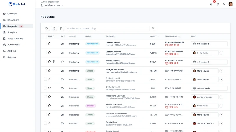Check the Ewa Woźniak row checkbox

[x=45, y=123]
